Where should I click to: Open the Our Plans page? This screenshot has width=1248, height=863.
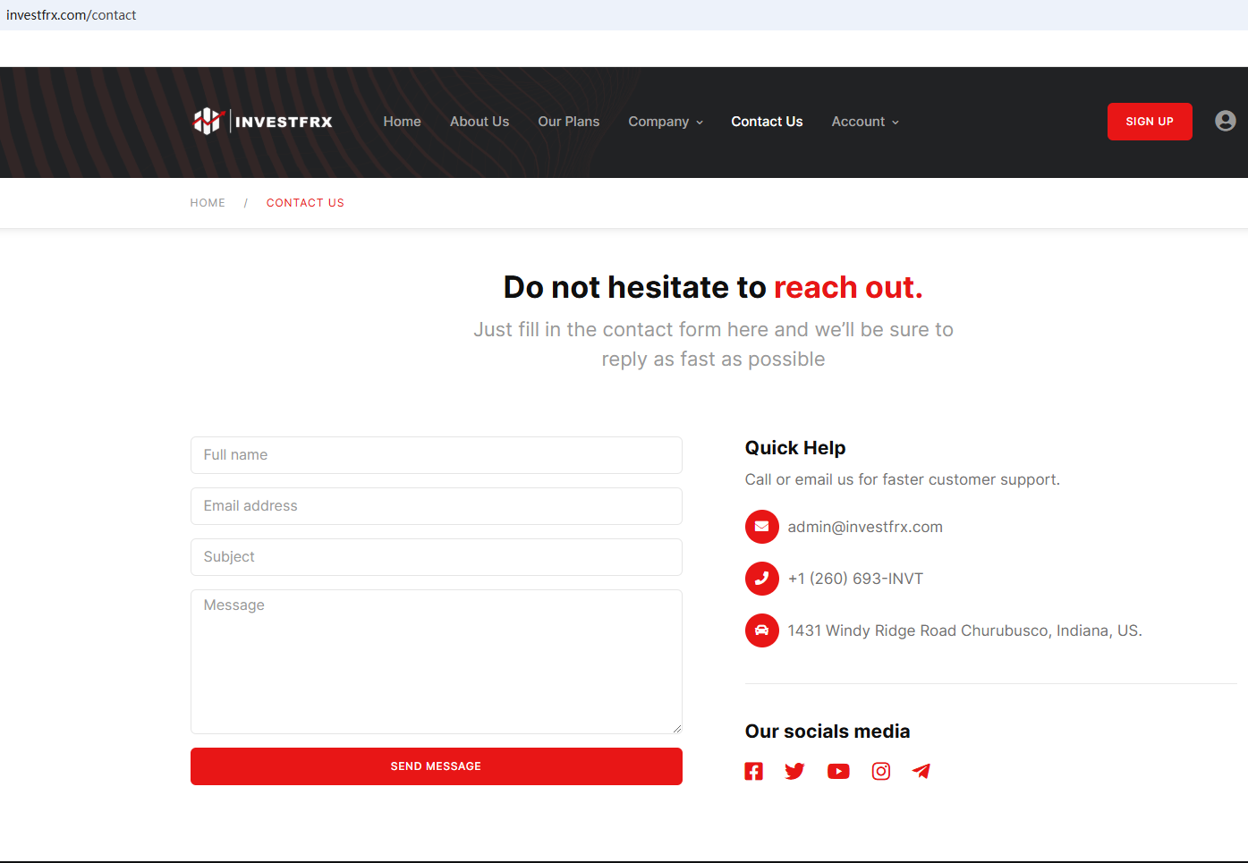point(569,122)
